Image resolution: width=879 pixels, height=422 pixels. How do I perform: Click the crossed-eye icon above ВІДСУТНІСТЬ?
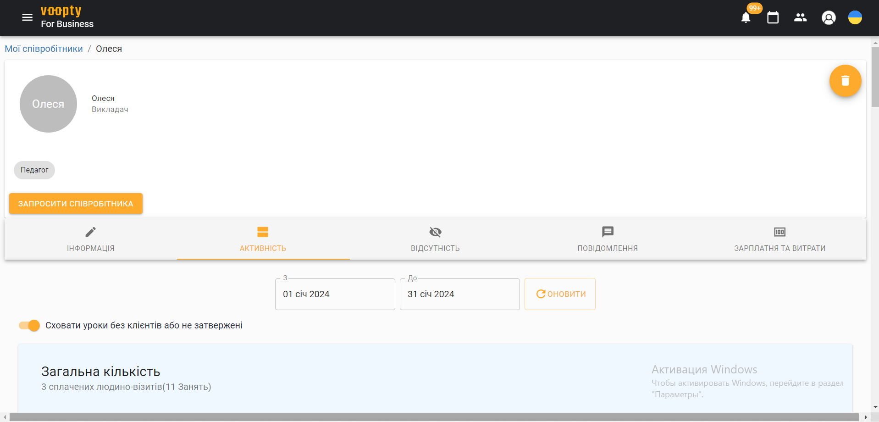435,232
